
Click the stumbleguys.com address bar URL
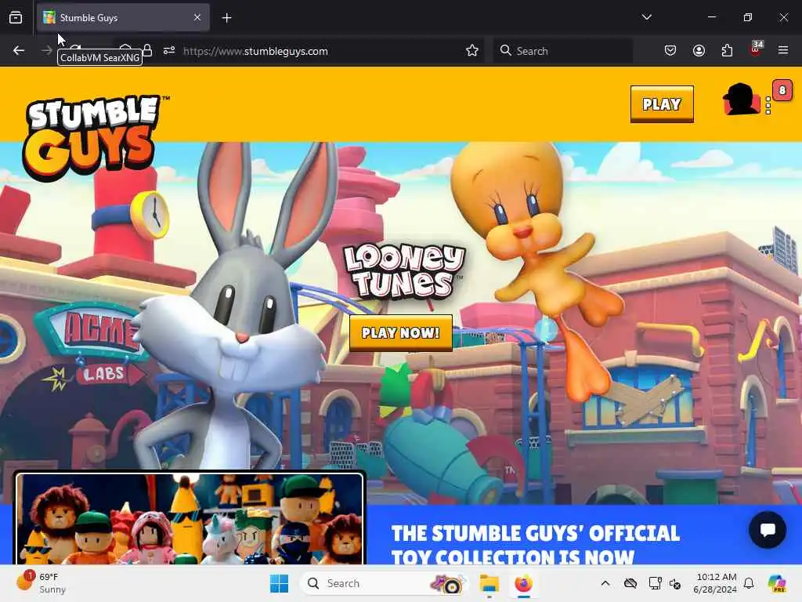click(x=256, y=51)
